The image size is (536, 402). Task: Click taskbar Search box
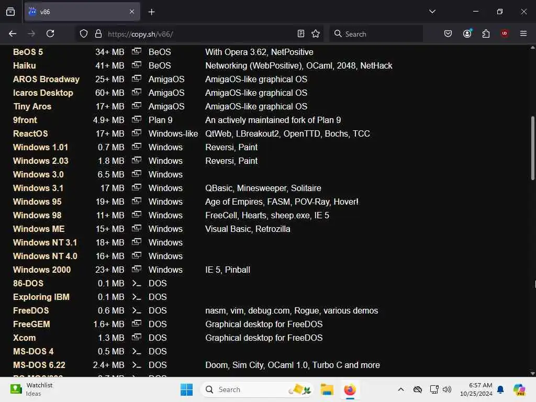(257, 389)
